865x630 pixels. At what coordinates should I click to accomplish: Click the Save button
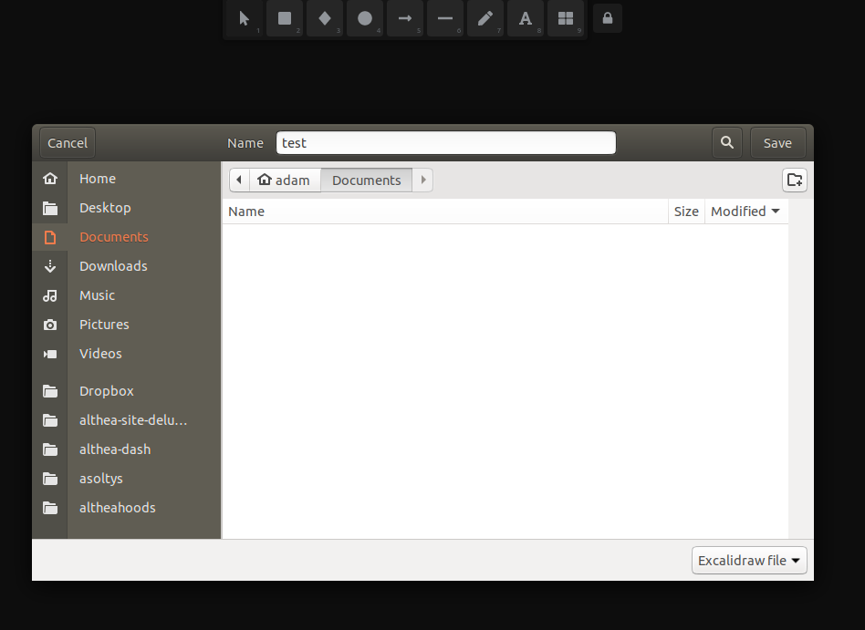777,142
